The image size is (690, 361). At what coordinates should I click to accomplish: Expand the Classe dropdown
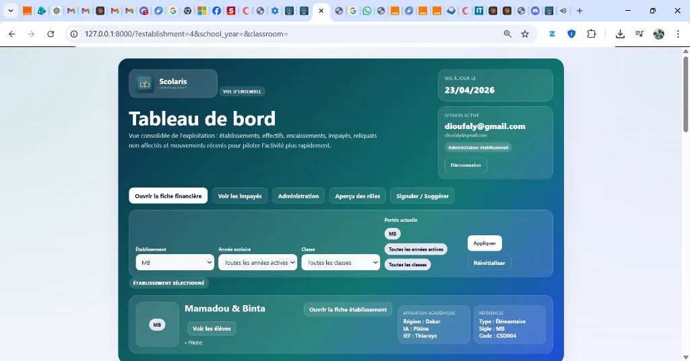(x=340, y=263)
